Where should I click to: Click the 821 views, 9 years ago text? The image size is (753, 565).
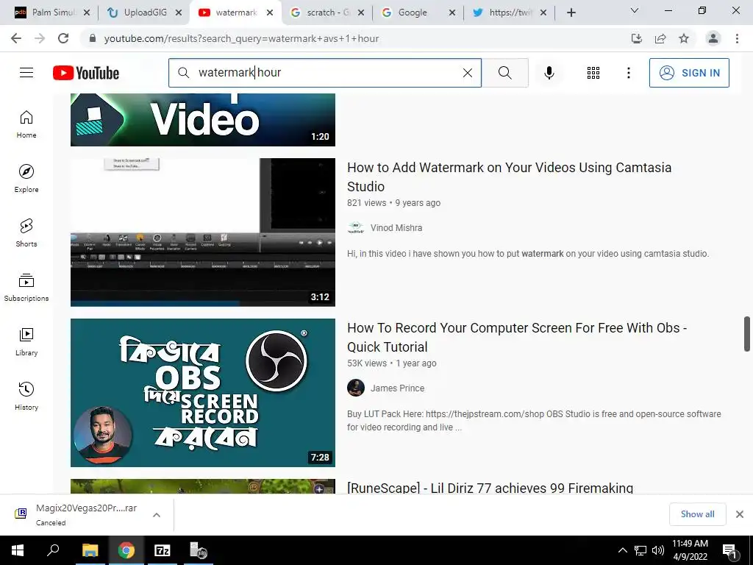(394, 203)
